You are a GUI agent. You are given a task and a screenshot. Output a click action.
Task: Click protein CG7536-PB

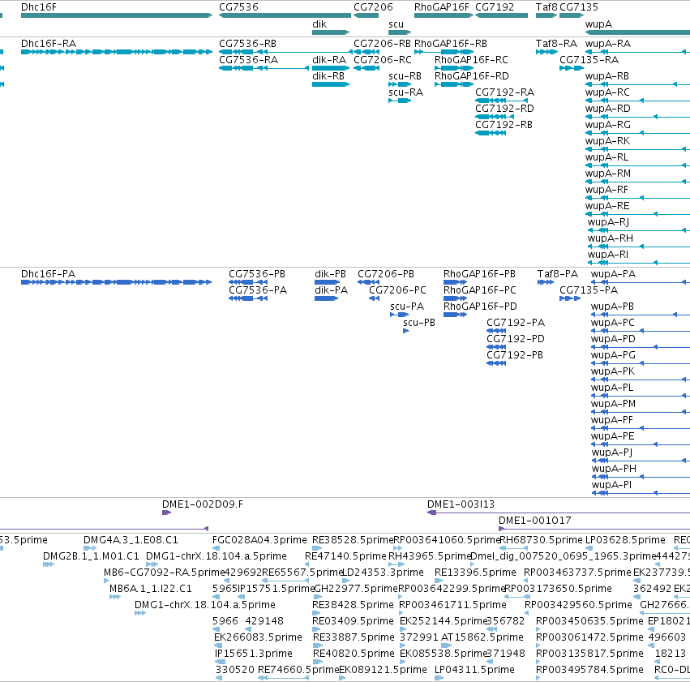[x=248, y=282]
